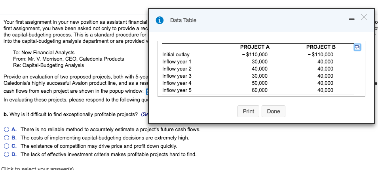The image size is (378, 170).
Task: Click the question b prompt text
Action: [x=70, y=114]
